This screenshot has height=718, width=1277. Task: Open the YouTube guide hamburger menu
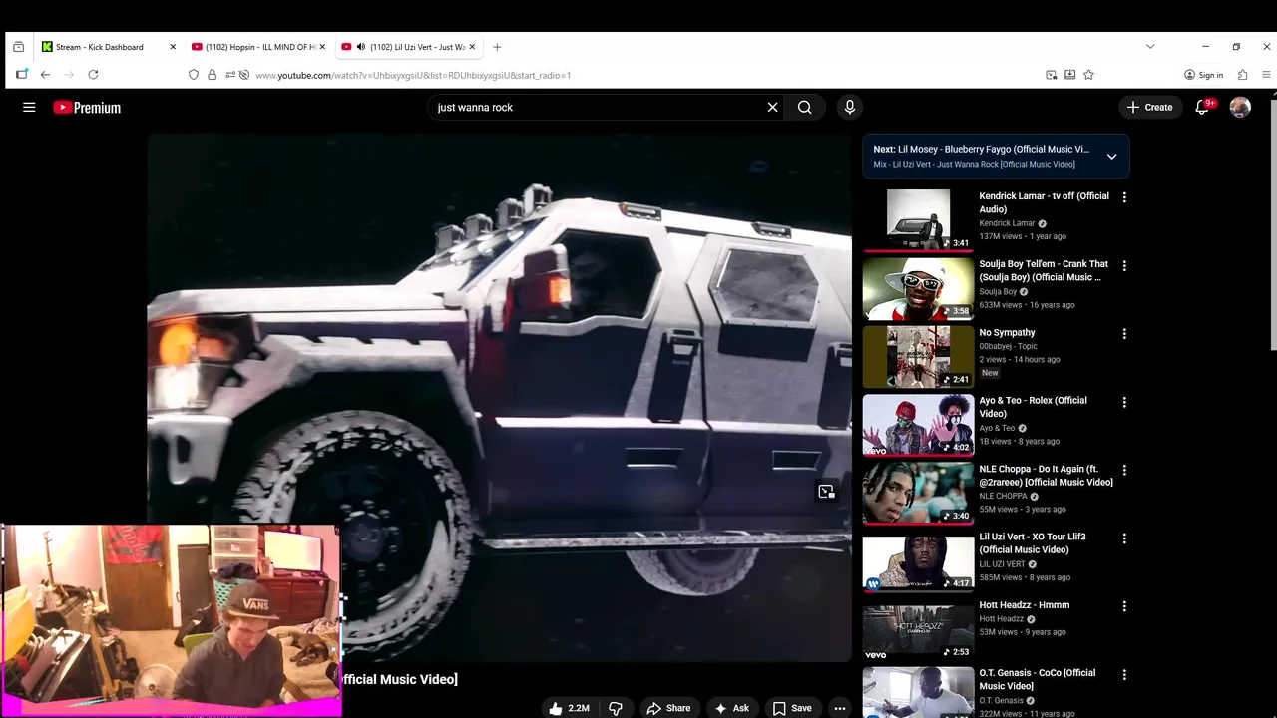(x=29, y=107)
